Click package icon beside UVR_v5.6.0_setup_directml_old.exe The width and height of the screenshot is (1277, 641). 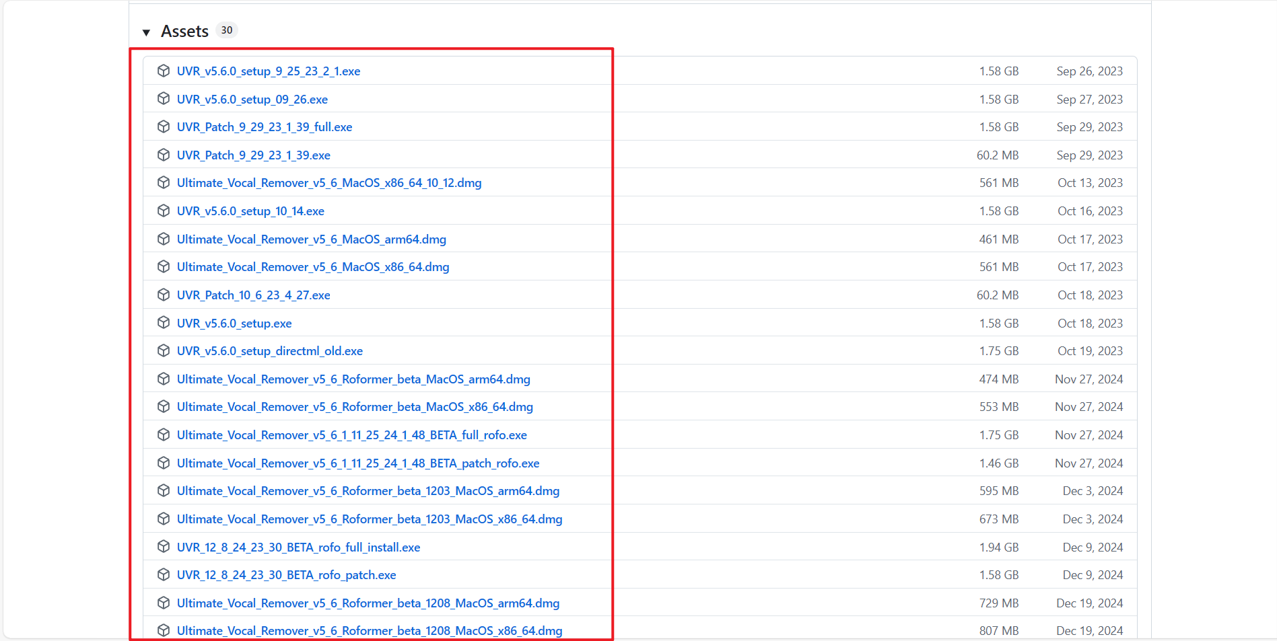[x=164, y=350]
